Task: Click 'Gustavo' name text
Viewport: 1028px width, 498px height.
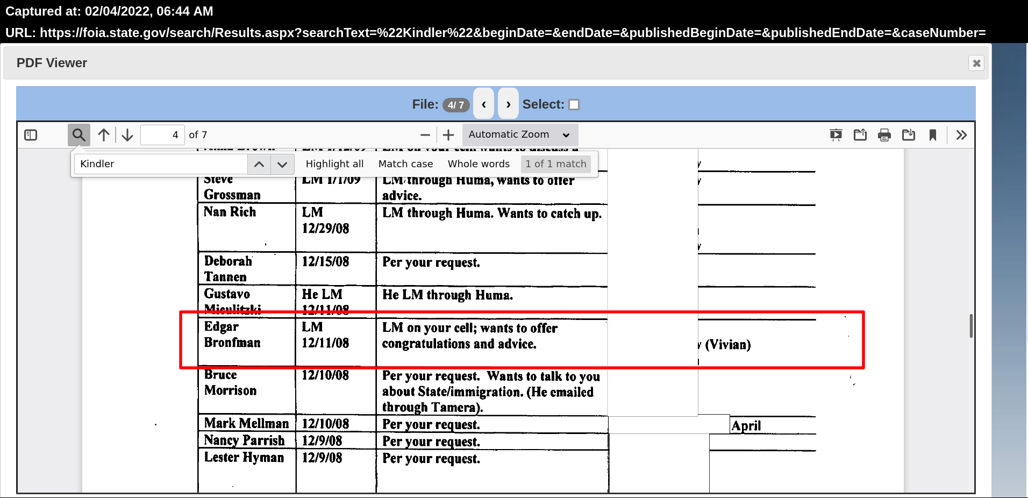Action: point(227,294)
